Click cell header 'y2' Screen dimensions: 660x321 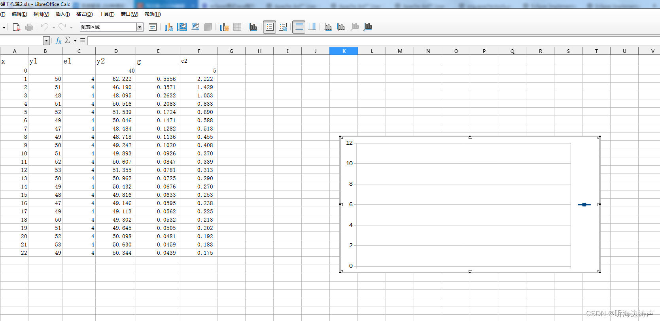[115, 61]
